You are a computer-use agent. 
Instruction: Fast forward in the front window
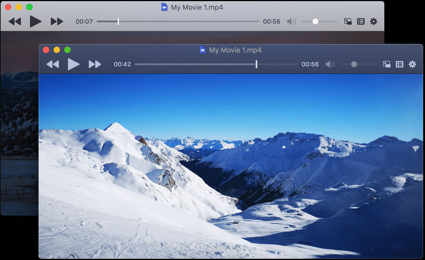[x=95, y=64]
